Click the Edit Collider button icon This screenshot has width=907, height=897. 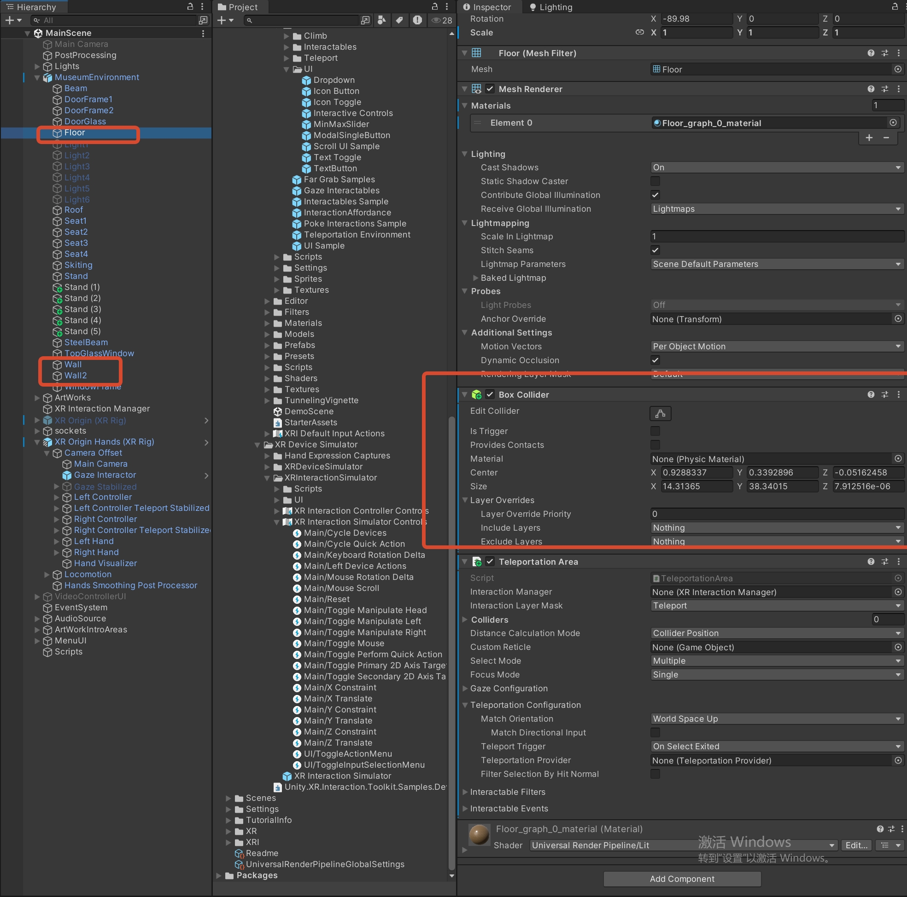[660, 413]
